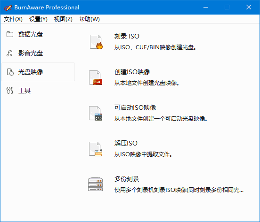260x222 pixels.
Task: Launch 创建ISO映像 title link
Action: pos(132,72)
